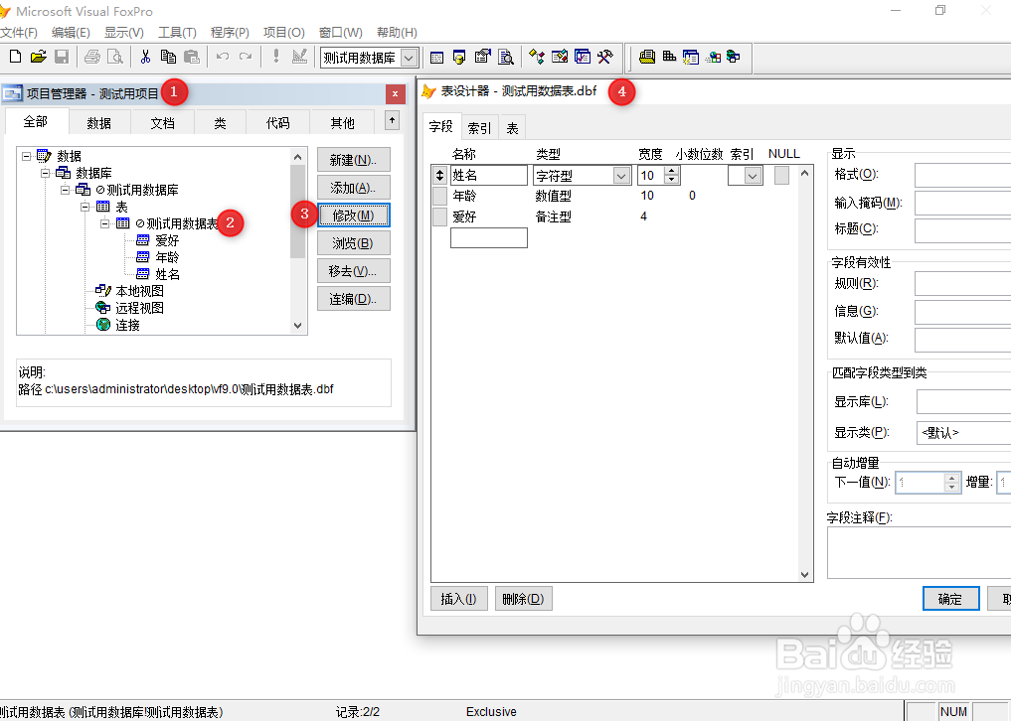Screen dimensions: 1011x721
Task: Increase 宽度 value with the spinner arrow
Action: (x=673, y=170)
